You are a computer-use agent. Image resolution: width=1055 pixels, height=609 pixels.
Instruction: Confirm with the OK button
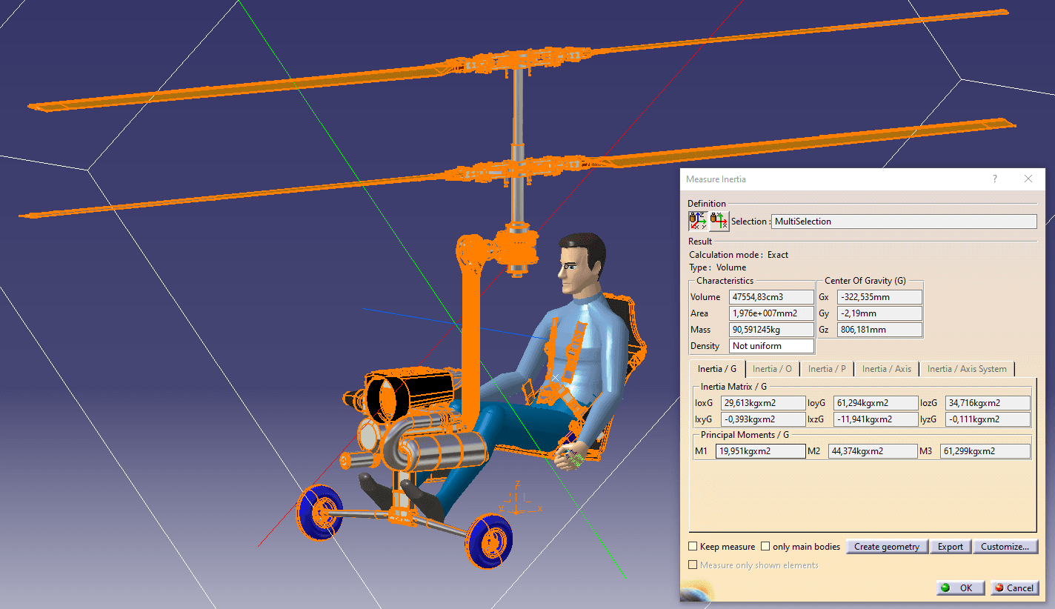tap(959, 588)
